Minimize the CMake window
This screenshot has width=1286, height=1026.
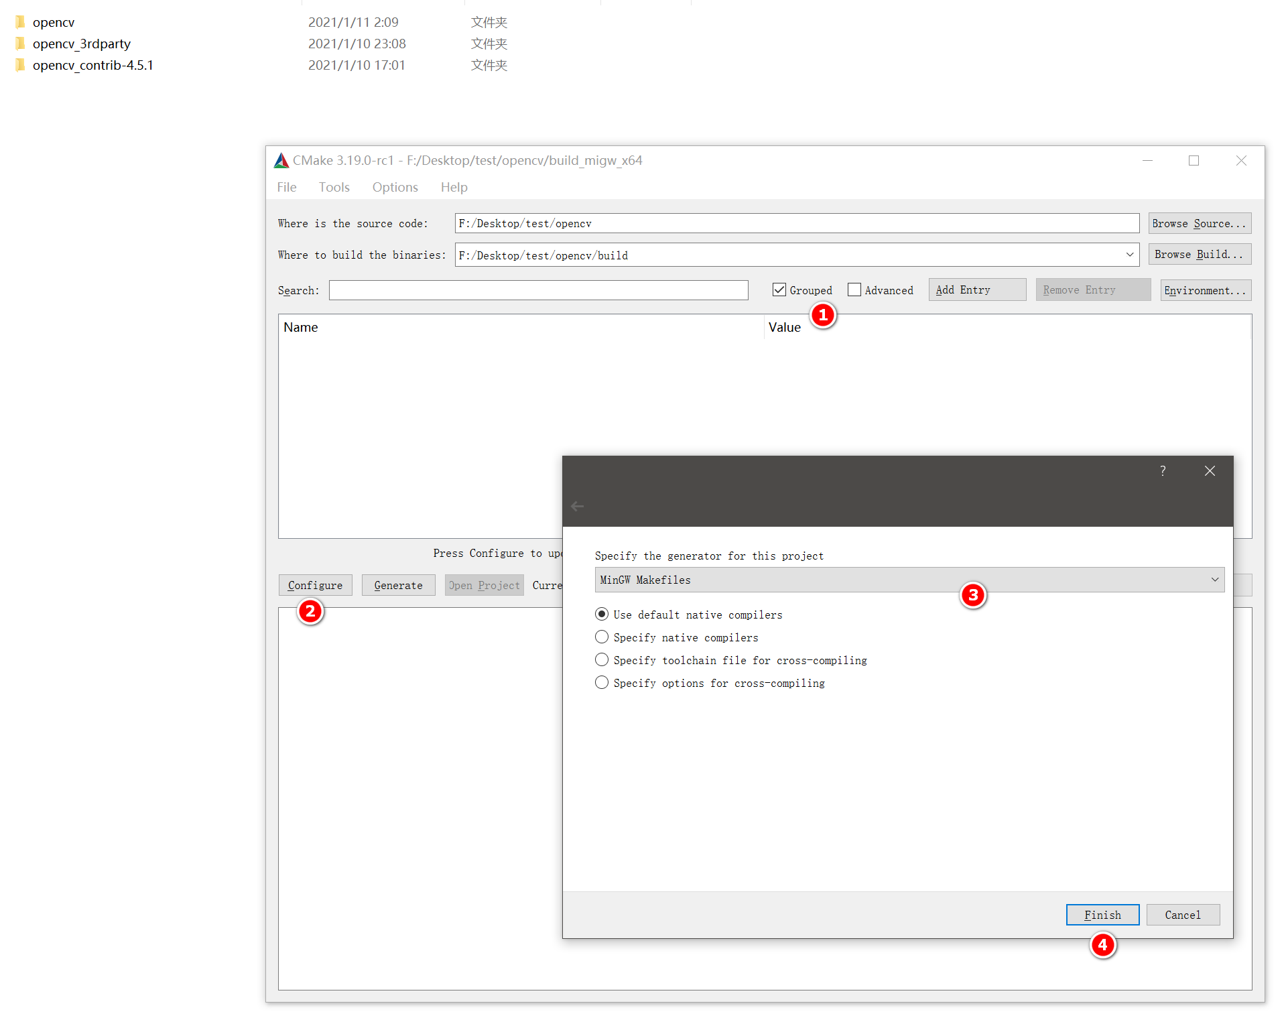tap(1147, 160)
